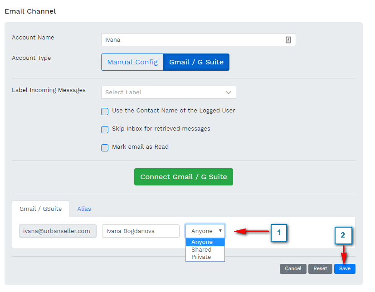Click the Select Label chevron arrow
Screen dimensions: 375x292
[x=229, y=92]
